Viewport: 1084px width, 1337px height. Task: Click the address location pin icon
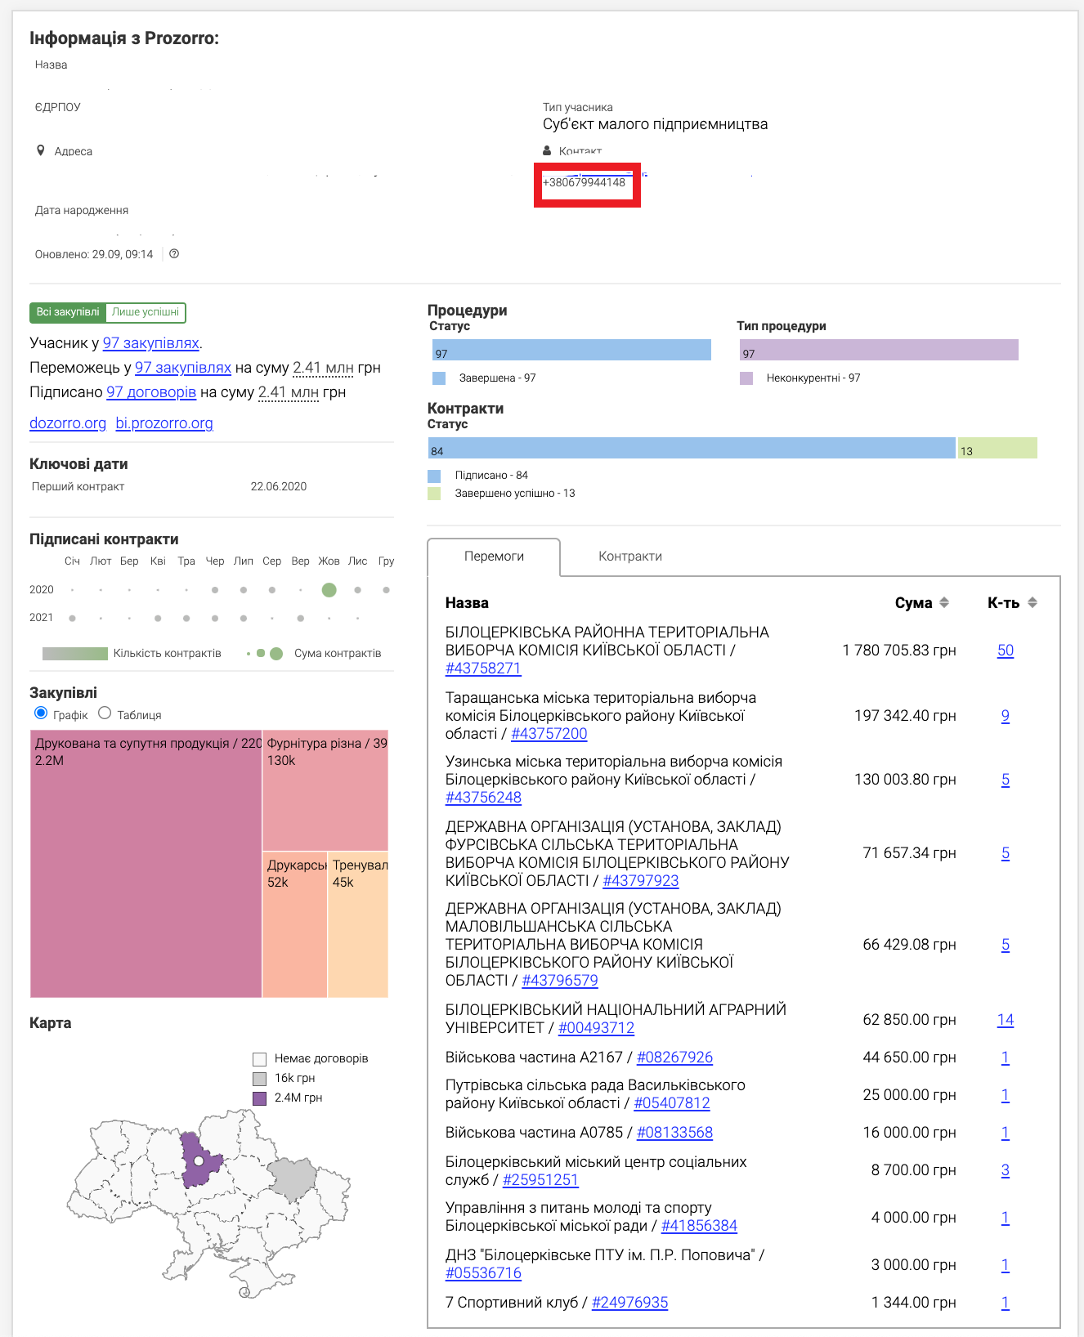(41, 150)
